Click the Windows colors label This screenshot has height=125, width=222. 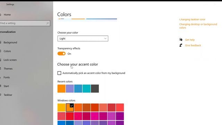66,100
